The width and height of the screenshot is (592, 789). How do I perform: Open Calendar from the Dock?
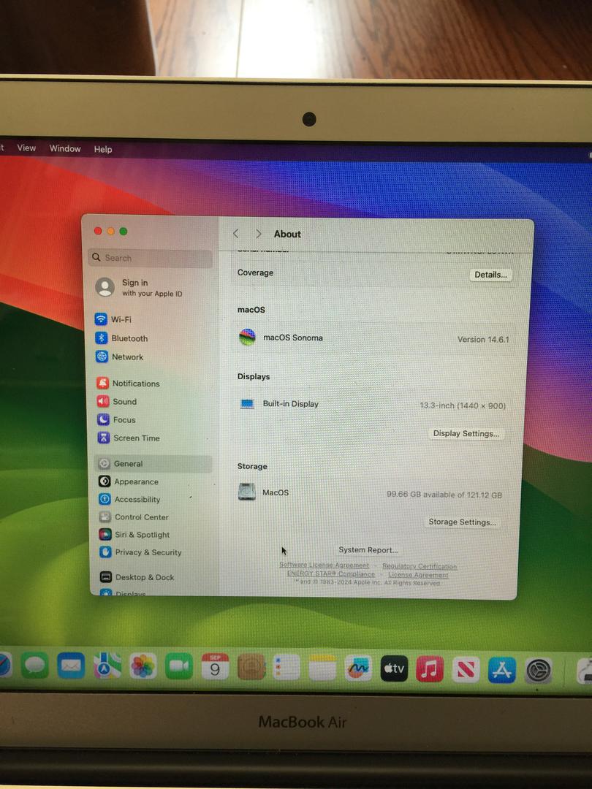[215, 667]
